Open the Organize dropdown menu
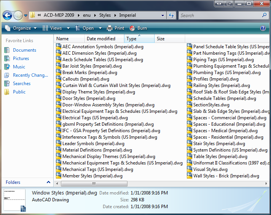This screenshot has height=215, width=271. tap(21, 28)
